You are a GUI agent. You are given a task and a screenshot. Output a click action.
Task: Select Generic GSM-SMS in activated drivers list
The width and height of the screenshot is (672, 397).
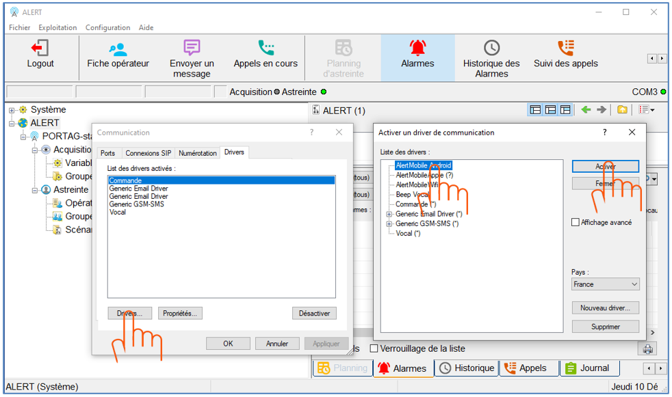click(136, 204)
